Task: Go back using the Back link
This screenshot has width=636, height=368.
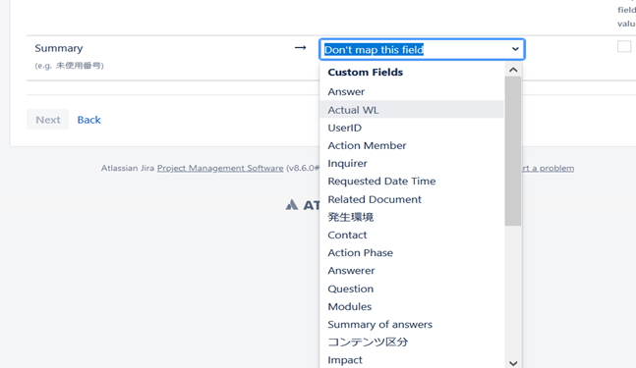Action: [88, 120]
